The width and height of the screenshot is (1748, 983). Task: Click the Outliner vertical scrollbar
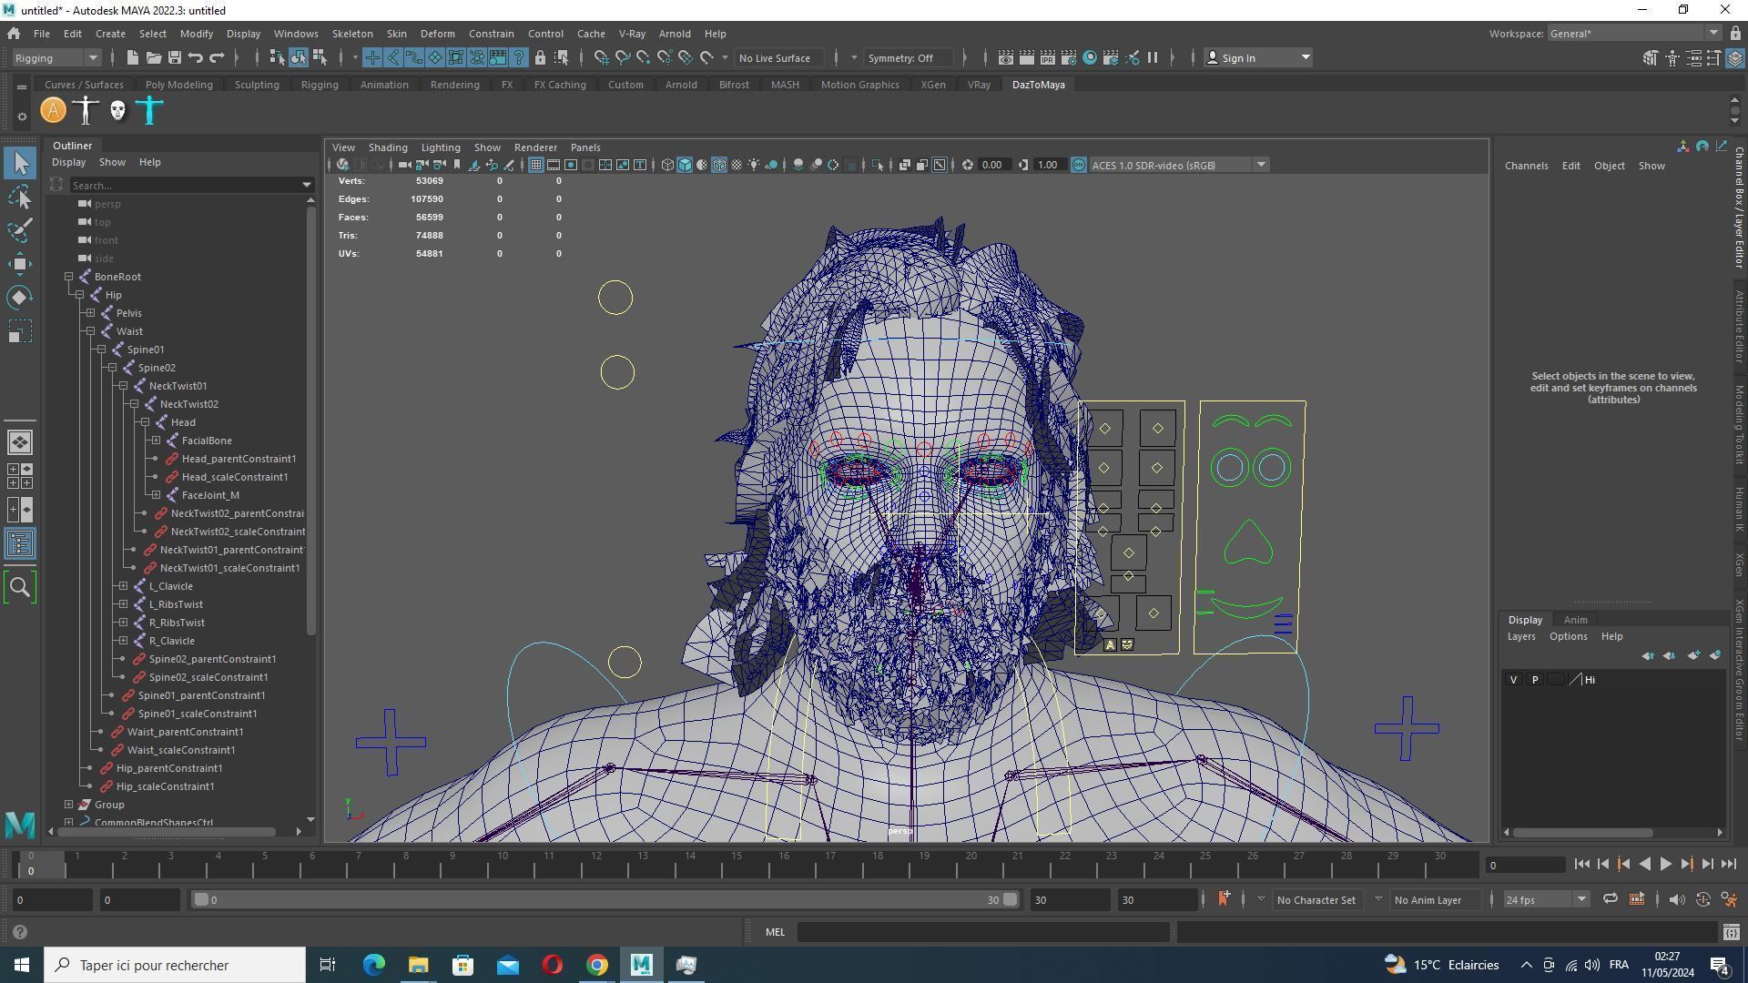tap(310, 421)
